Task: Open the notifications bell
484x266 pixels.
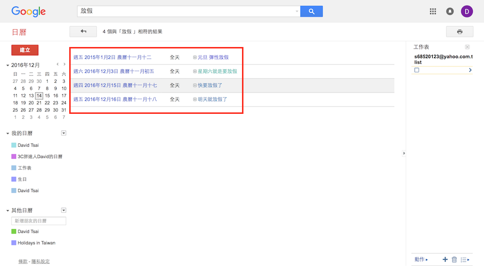Action: pos(450,12)
